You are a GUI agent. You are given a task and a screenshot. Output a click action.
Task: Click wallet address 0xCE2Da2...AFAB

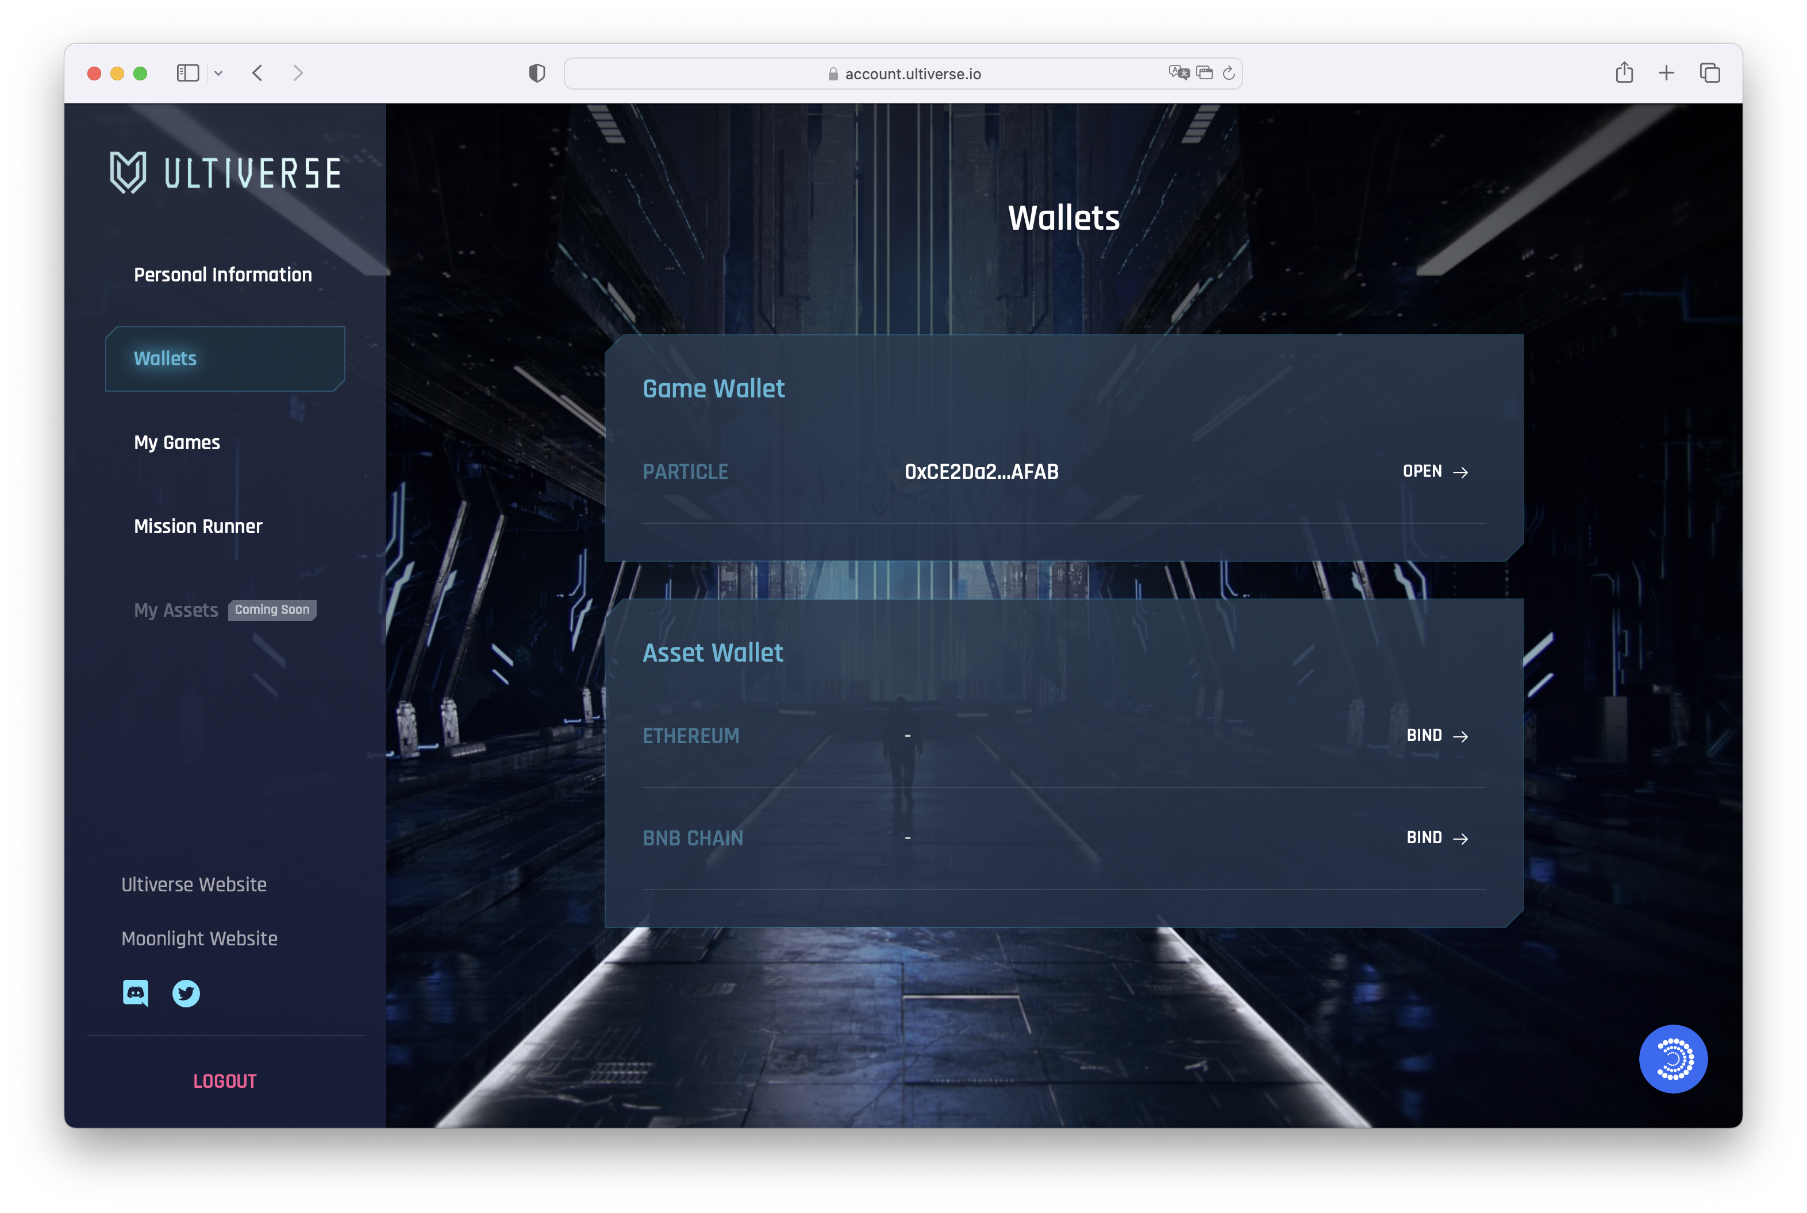tap(981, 472)
